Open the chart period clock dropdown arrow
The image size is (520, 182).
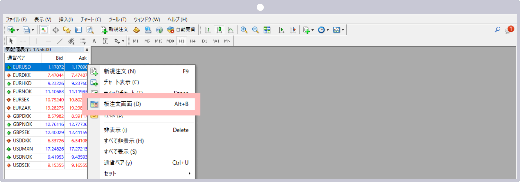pyautogui.click(x=328, y=30)
